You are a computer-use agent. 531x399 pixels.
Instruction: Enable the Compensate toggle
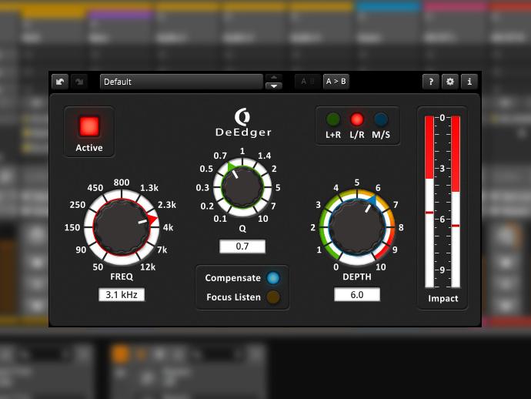(273, 278)
